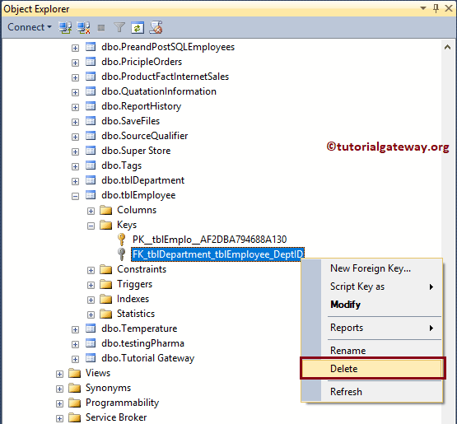This screenshot has width=457, height=424.
Task: Click the dbo.SourceQualifier table icon
Action: point(91,136)
